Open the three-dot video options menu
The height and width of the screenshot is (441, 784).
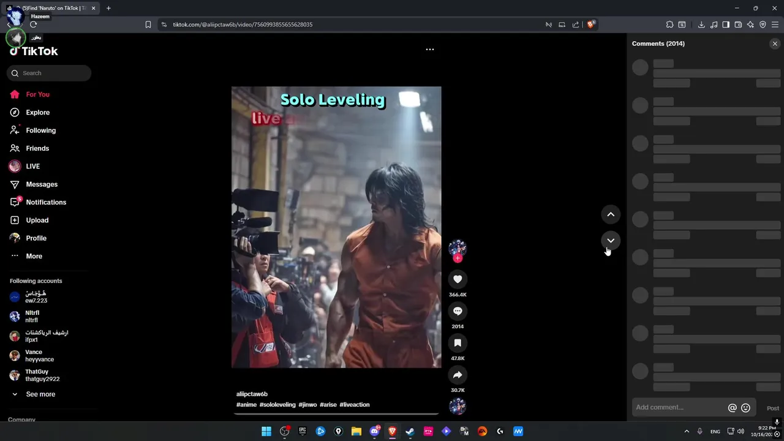click(x=430, y=50)
